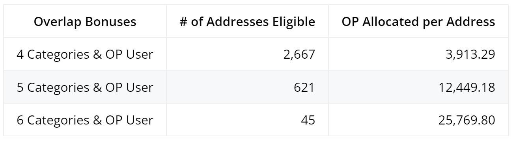Click the OP Allocated per Address header
The image size is (515, 143).
tap(418, 22)
